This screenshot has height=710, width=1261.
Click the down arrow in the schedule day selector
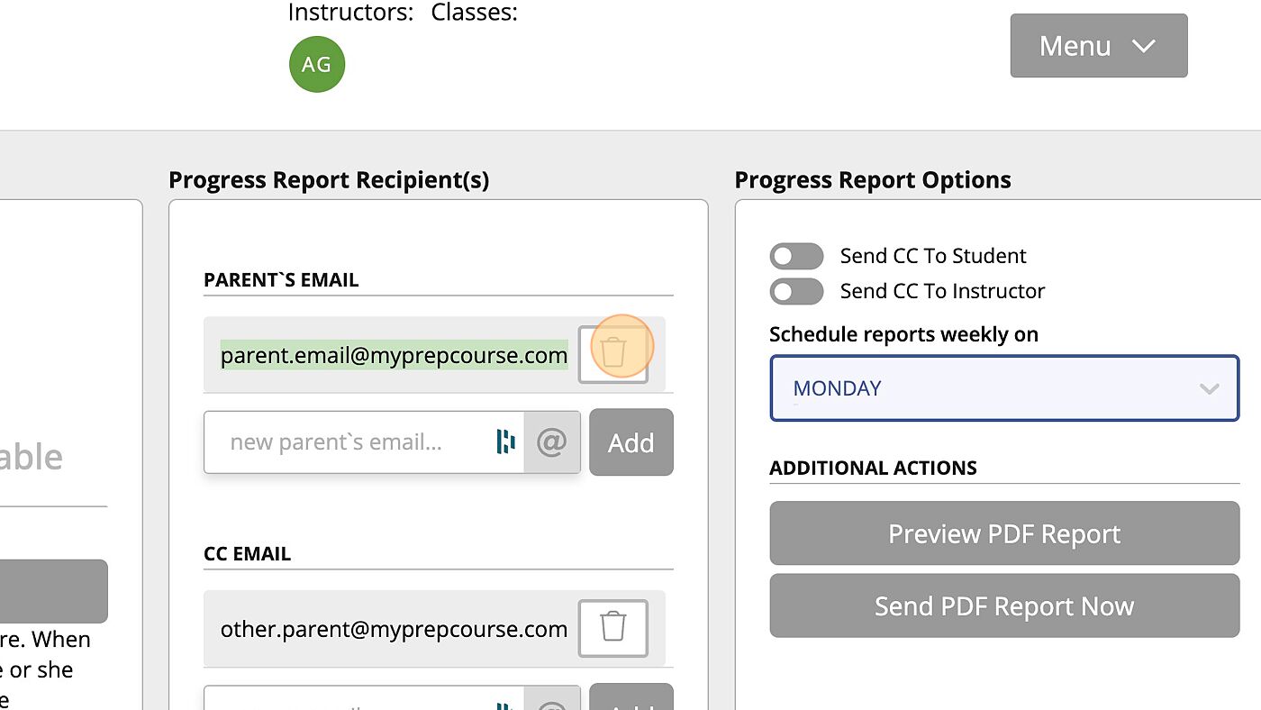(1209, 388)
